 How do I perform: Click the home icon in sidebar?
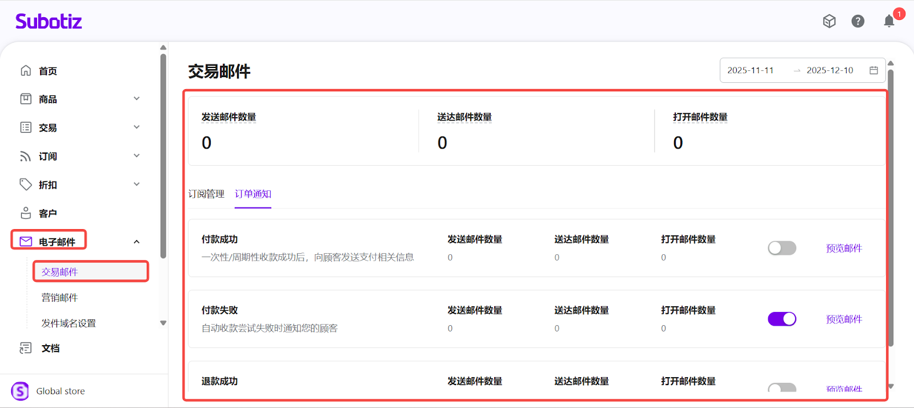click(26, 71)
